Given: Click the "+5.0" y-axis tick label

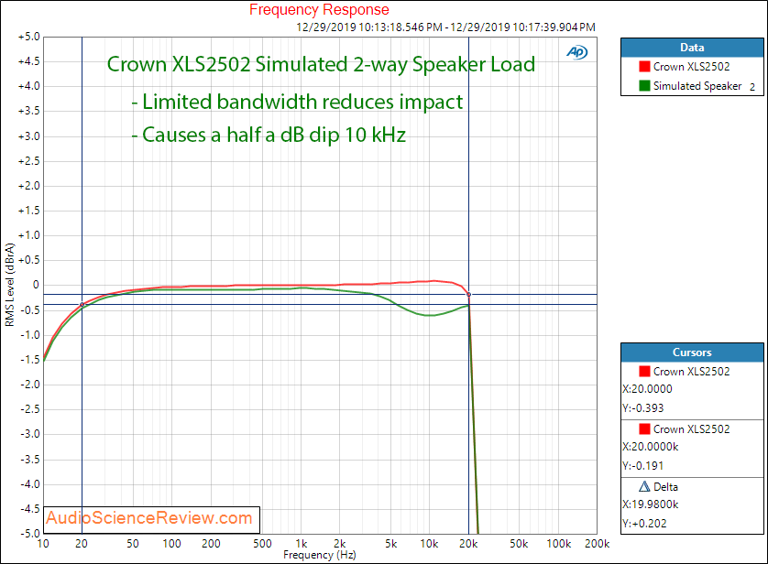Looking at the screenshot, I should pos(29,38).
